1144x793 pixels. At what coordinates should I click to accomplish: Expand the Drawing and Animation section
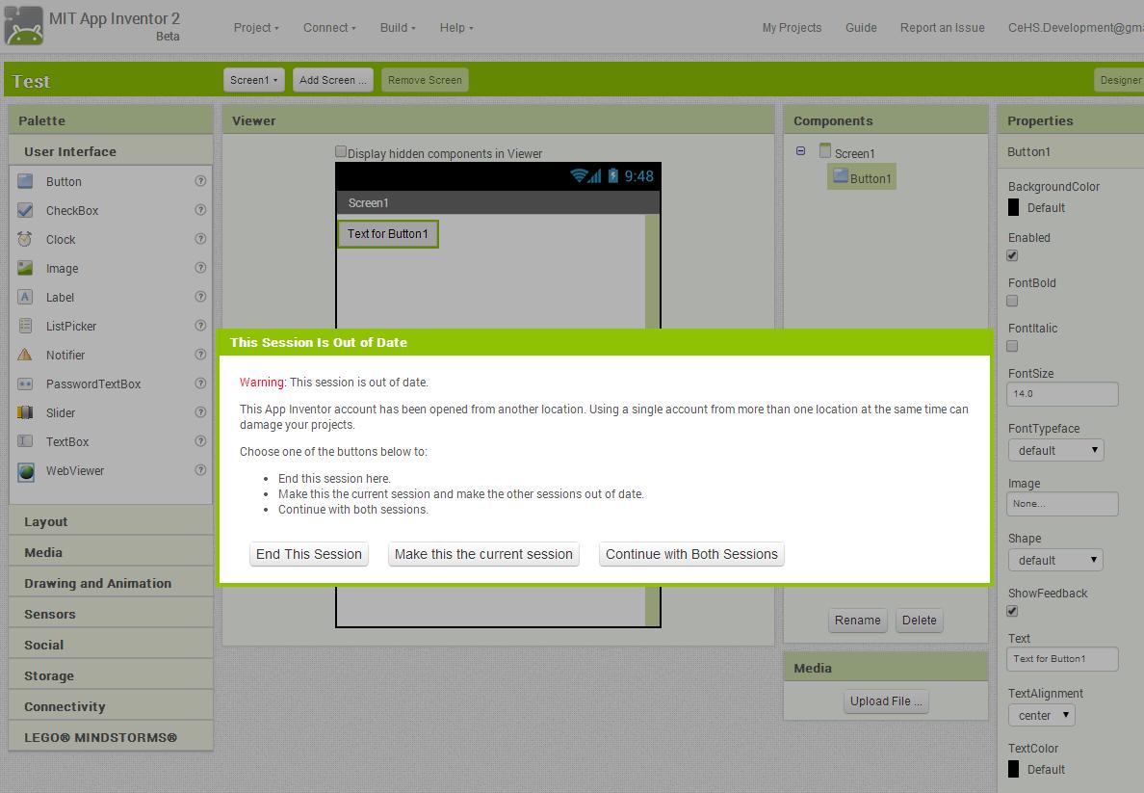coord(111,583)
